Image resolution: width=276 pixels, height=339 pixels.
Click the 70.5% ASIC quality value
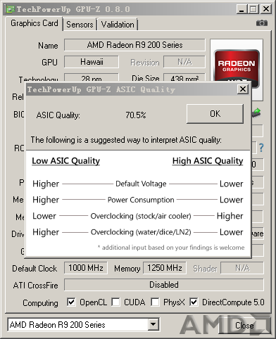click(x=136, y=115)
